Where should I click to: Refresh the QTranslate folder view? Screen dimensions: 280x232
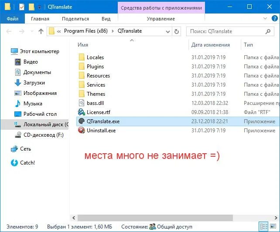(x=177, y=31)
